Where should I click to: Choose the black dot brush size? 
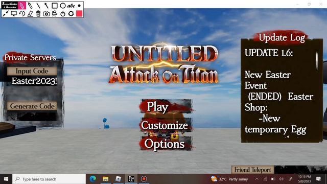point(79,6)
